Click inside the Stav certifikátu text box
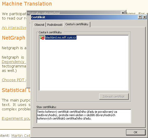This screenshot has height=138, width=148. tap(84, 116)
